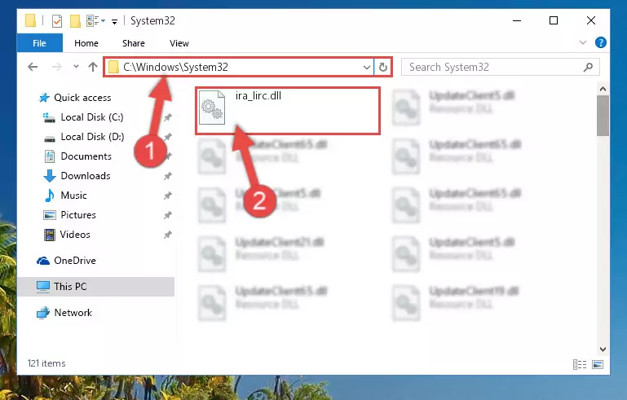Click the Search System32 box
The height and width of the screenshot is (400, 627).
pos(501,67)
